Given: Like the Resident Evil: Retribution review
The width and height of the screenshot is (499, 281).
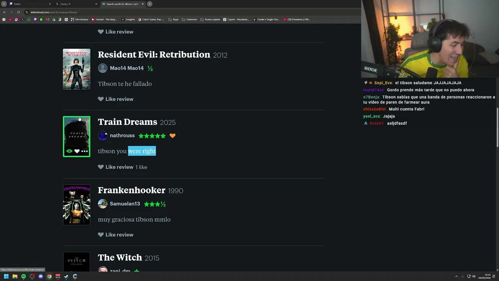Looking at the screenshot, I should pyautogui.click(x=115, y=99).
